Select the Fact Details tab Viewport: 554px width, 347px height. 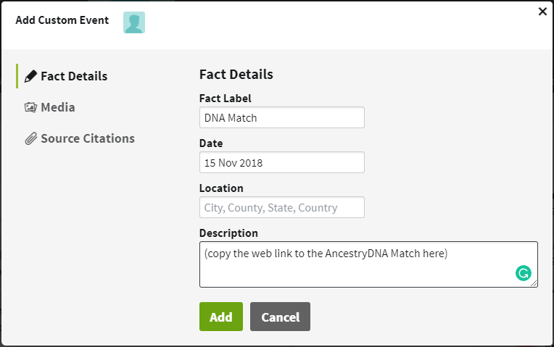click(x=73, y=76)
